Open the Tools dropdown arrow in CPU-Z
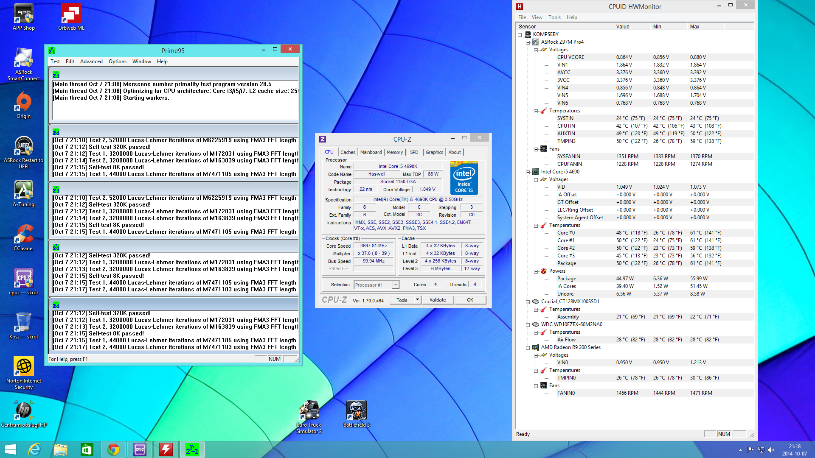Screen dimensions: 815x458 click(x=417, y=300)
